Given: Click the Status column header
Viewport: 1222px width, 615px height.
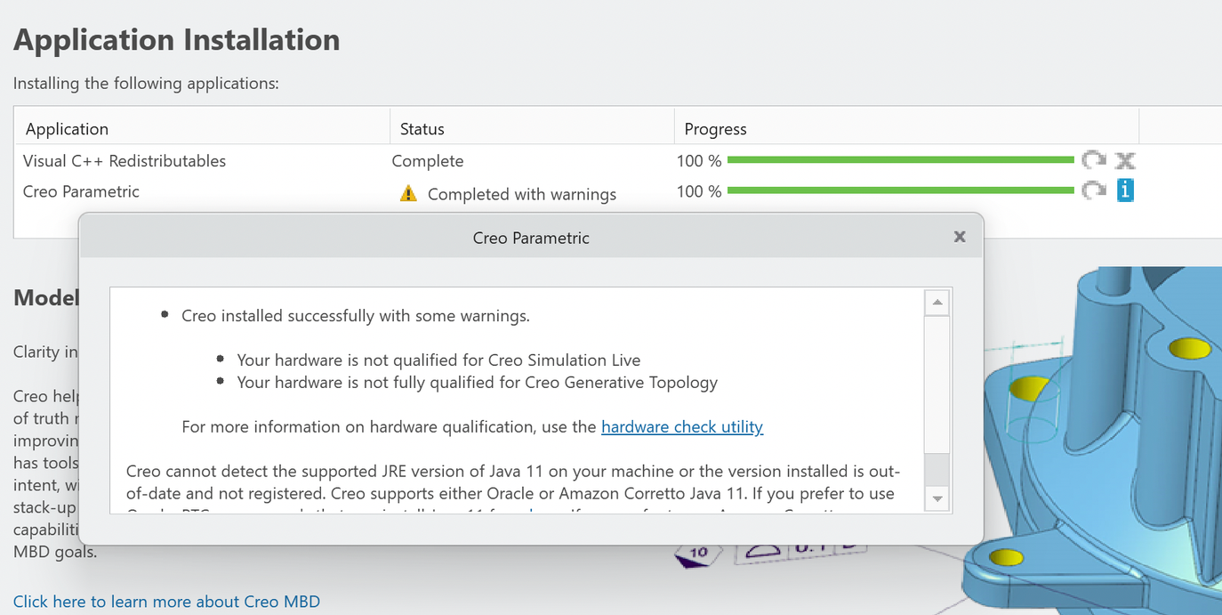Looking at the screenshot, I should 422,129.
